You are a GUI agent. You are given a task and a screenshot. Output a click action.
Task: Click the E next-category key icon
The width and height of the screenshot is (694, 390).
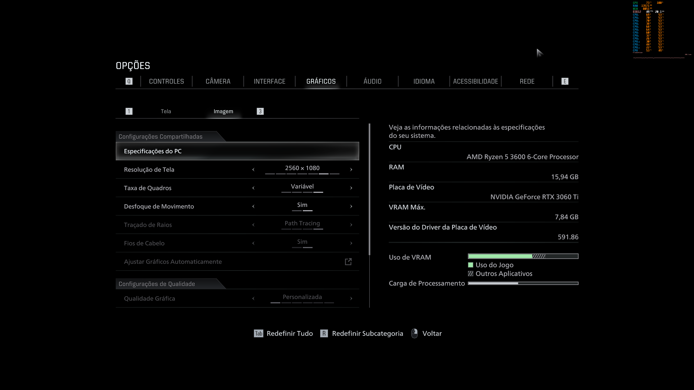click(x=565, y=81)
